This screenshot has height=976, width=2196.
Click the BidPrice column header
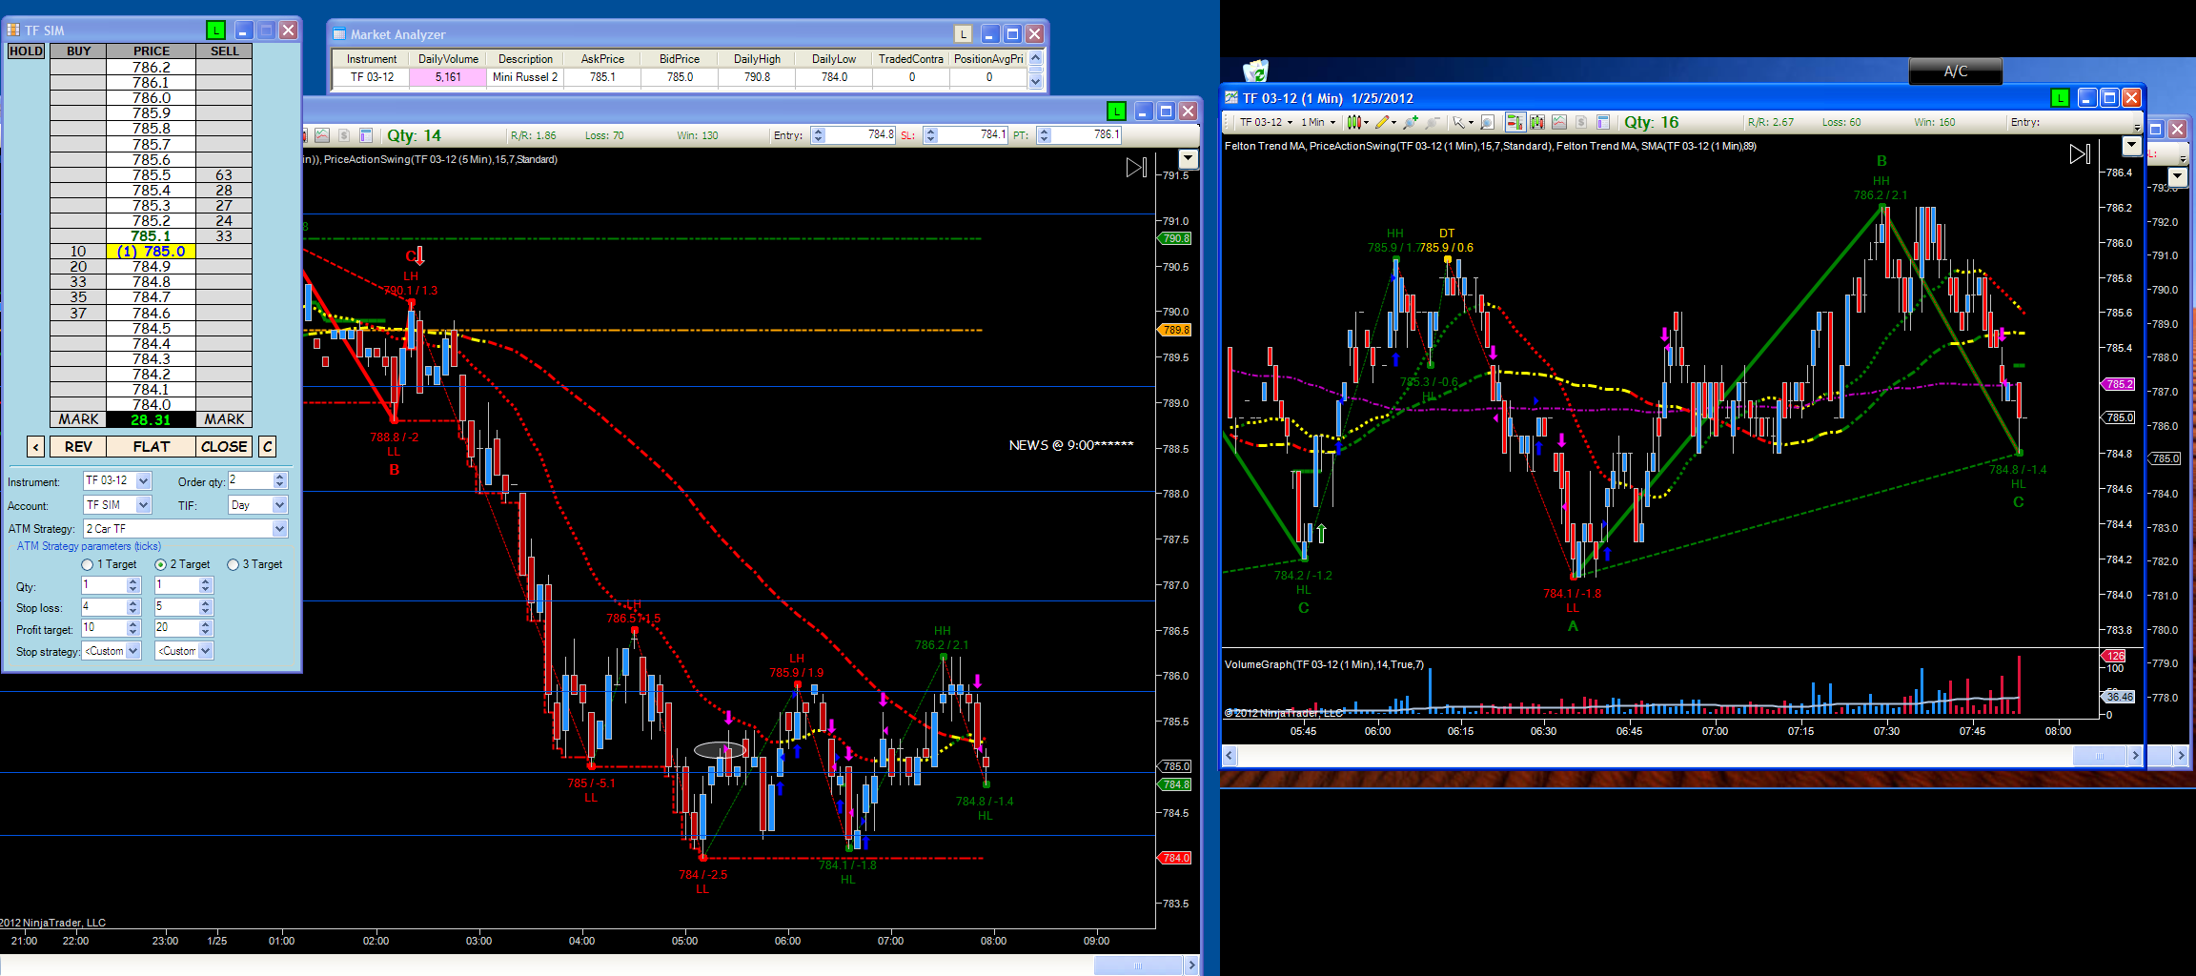(680, 59)
